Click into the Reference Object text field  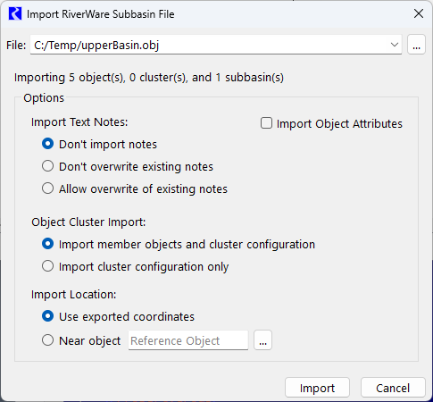(x=188, y=340)
